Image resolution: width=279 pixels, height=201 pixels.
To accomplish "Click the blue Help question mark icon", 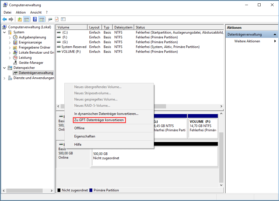I will 35,19.
